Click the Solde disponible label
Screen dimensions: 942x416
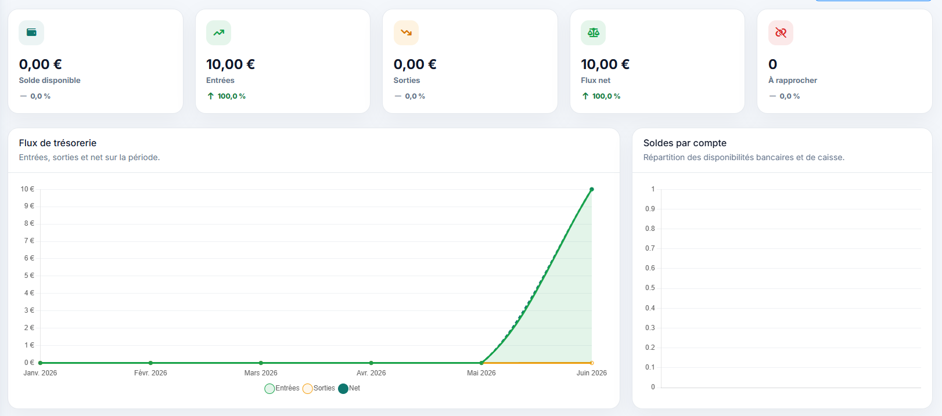(x=49, y=80)
